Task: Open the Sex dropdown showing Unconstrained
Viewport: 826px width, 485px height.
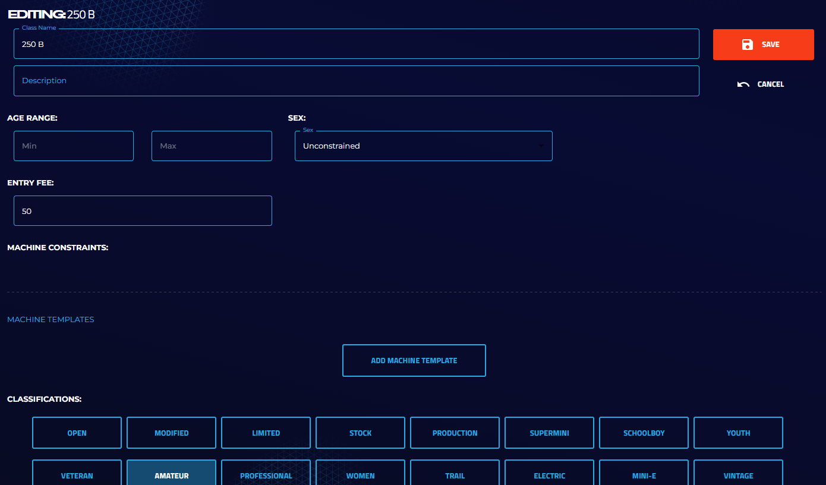Action: point(423,146)
